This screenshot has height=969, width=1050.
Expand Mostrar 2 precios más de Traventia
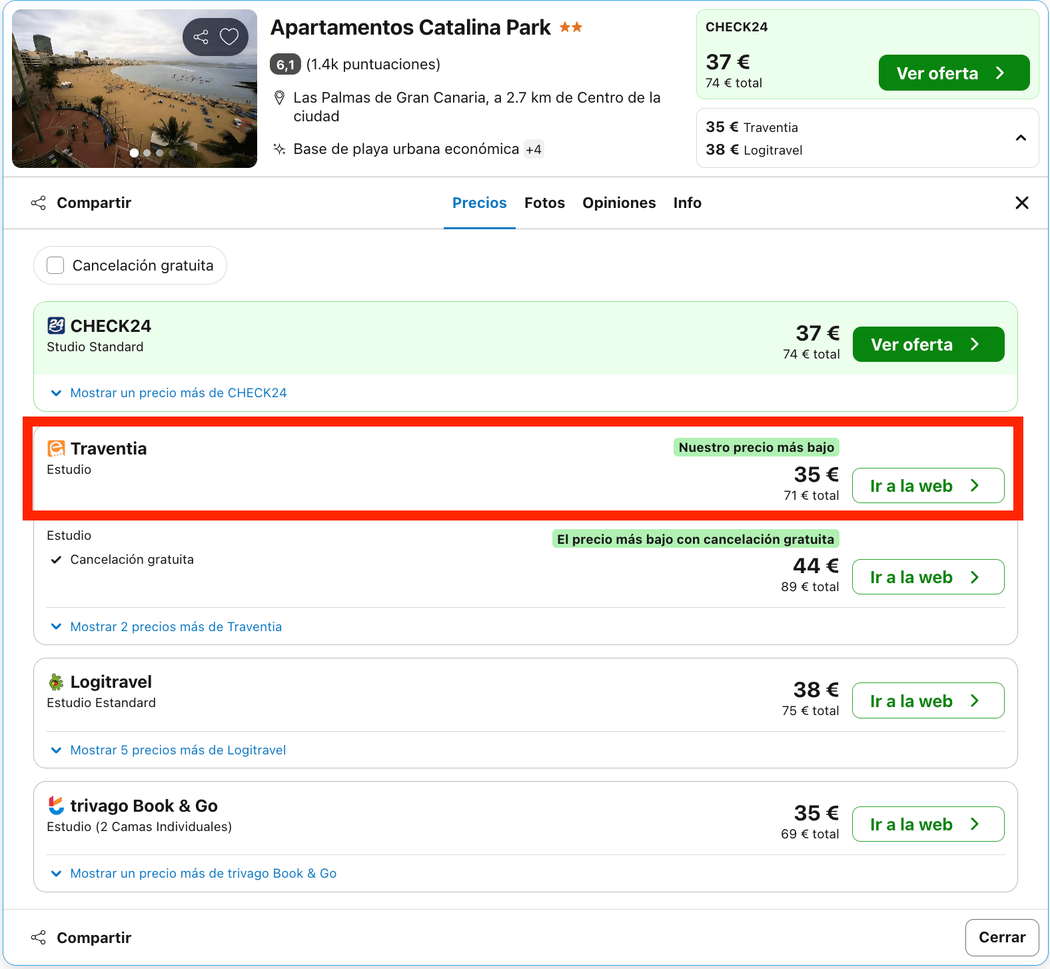click(167, 626)
